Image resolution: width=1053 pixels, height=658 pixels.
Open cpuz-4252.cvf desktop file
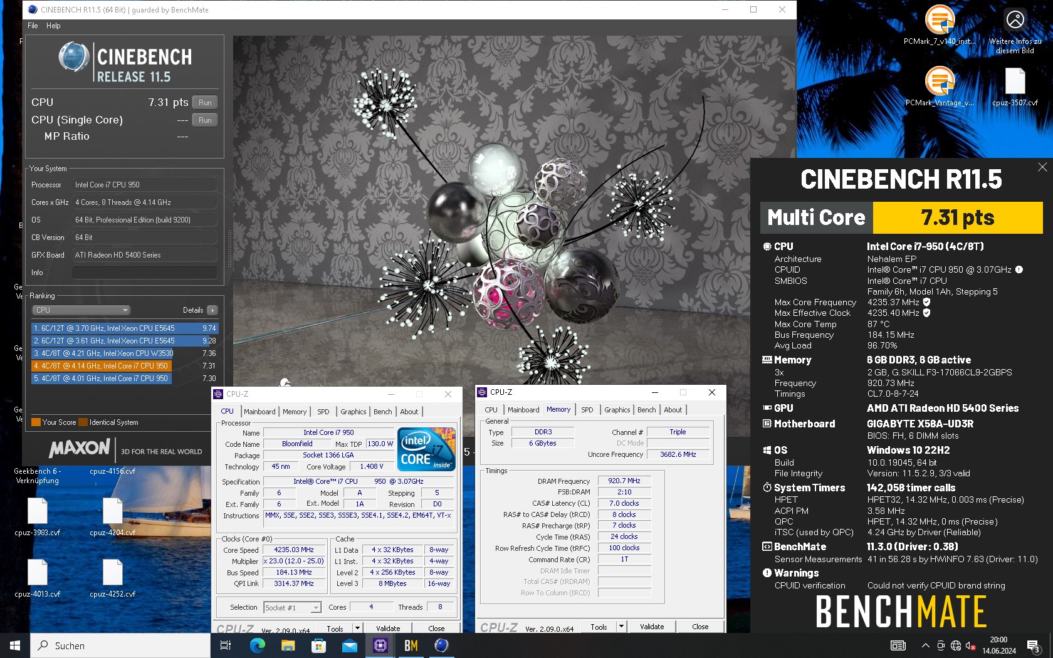(113, 578)
